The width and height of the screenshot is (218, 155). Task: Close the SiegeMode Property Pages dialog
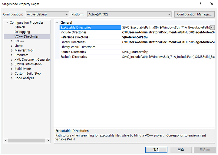(212, 4)
